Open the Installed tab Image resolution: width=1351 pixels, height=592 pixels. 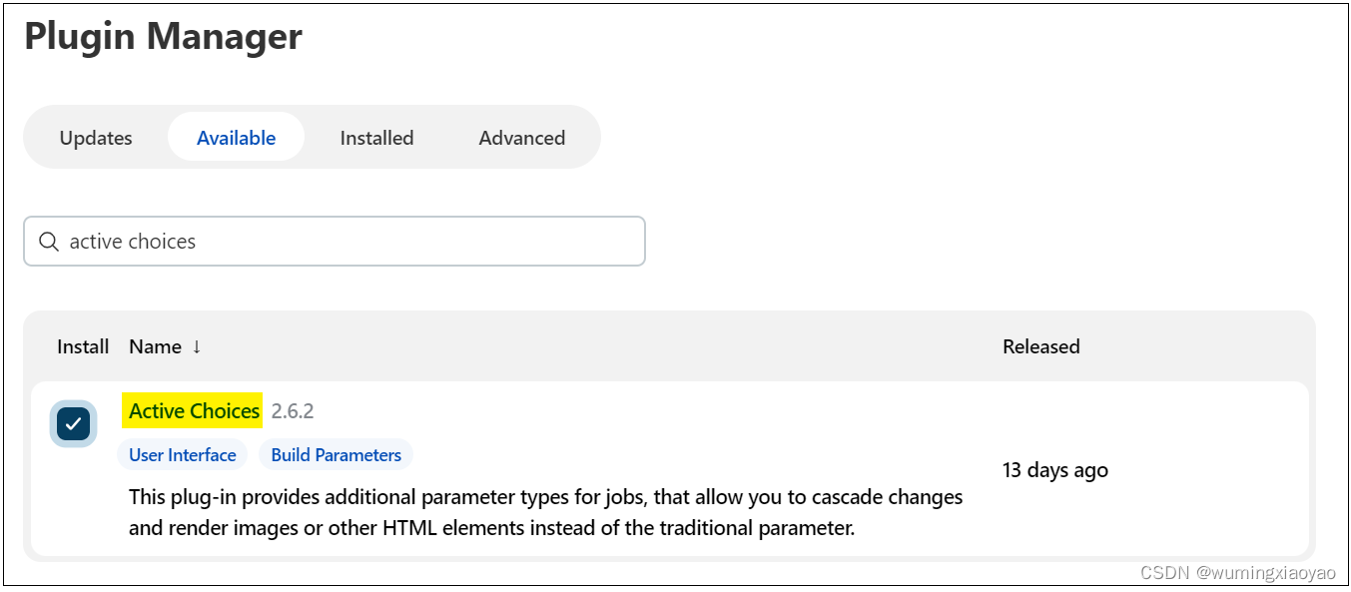click(x=376, y=138)
